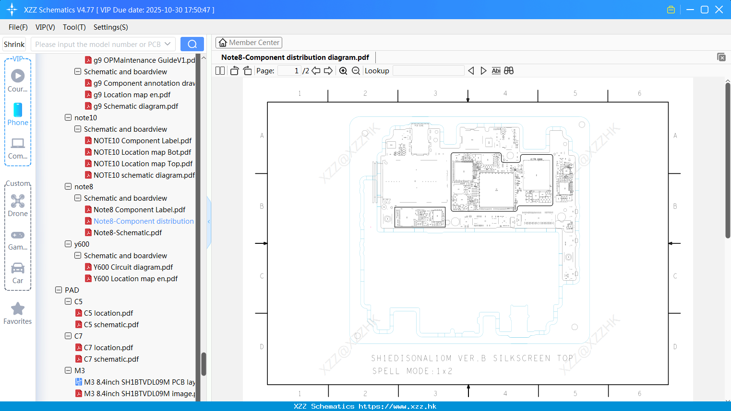Click the binoculars search icon

[x=509, y=70]
